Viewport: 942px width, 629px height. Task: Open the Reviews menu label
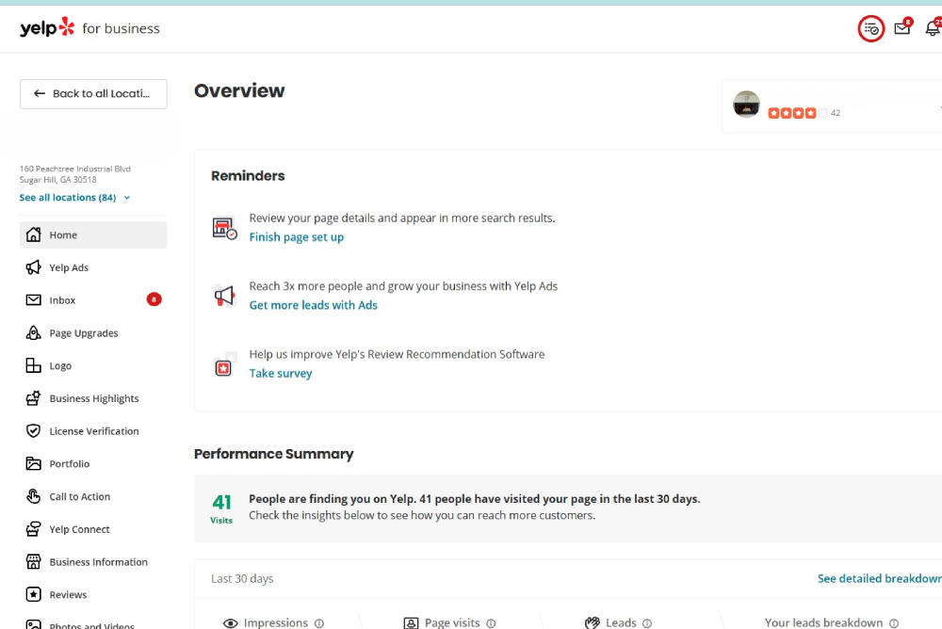(68, 595)
